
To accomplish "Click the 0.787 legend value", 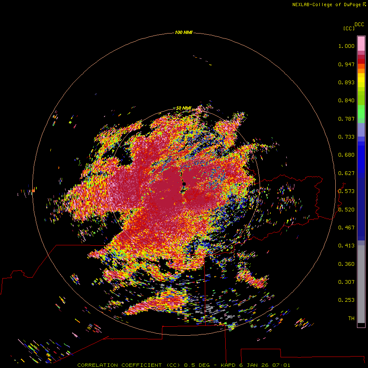I will [x=346, y=119].
